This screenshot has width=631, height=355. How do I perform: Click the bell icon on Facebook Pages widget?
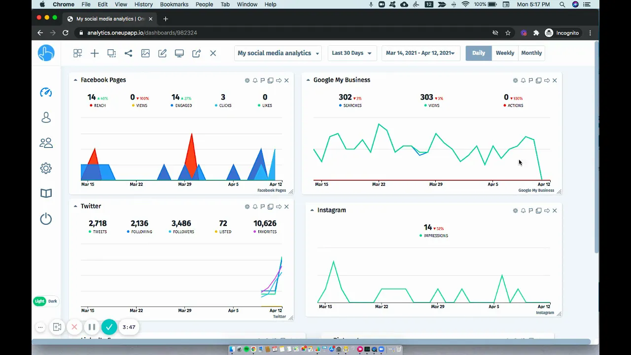pos(255,80)
